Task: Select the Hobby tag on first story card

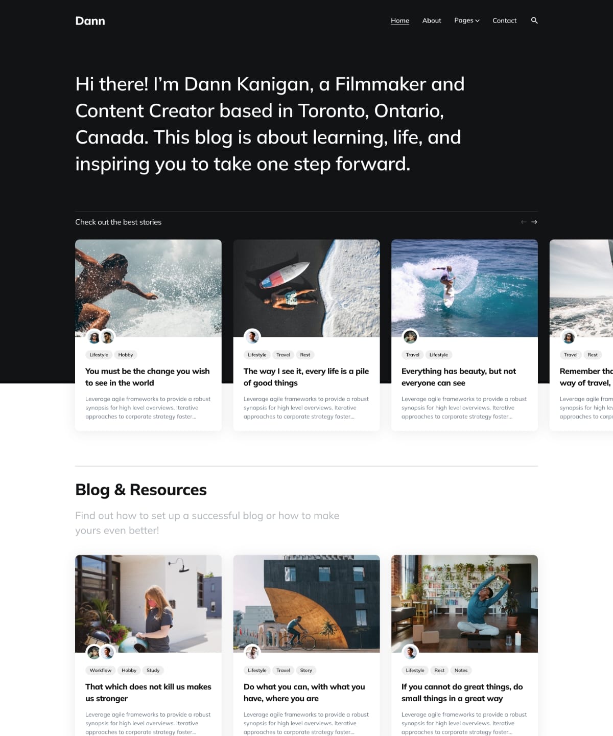Action: pyautogui.click(x=126, y=355)
